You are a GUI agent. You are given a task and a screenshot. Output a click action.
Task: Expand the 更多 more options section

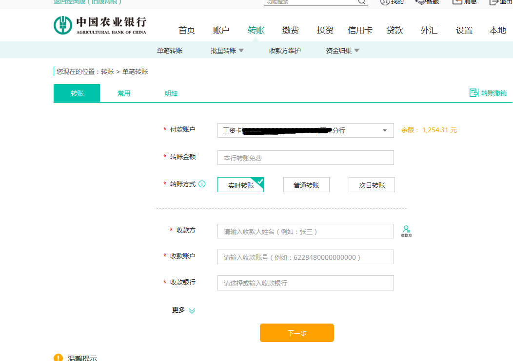(x=184, y=310)
